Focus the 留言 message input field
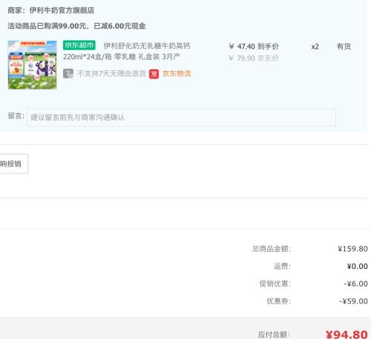 point(181,117)
